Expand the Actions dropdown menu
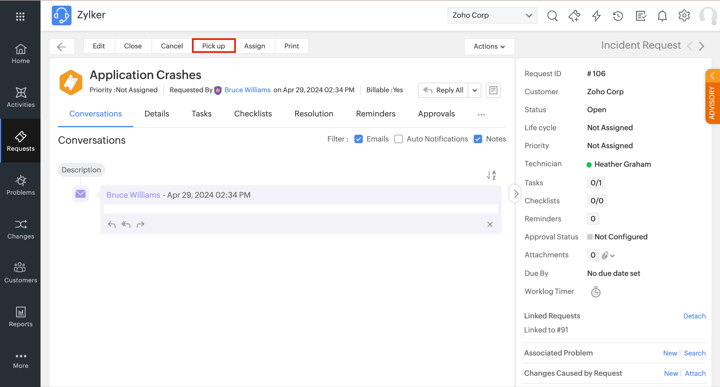 coord(489,46)
